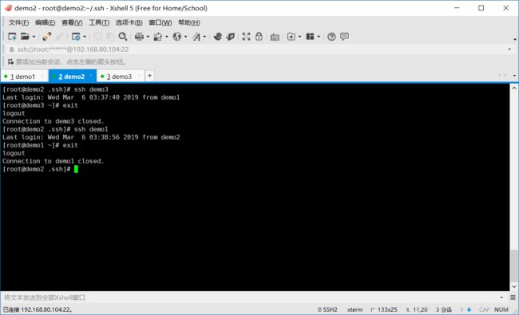519x315 pixels.
Task: Click the New Transfer plus-box icon
Action: [291, 37]
